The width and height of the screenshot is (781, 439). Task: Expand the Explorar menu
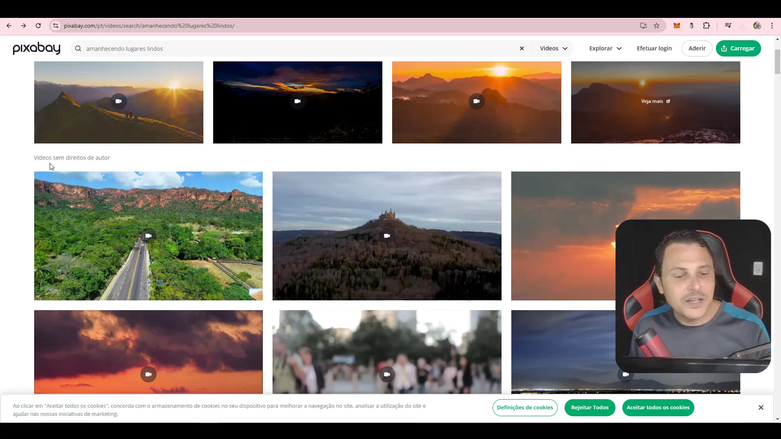(x=605, y=48)
